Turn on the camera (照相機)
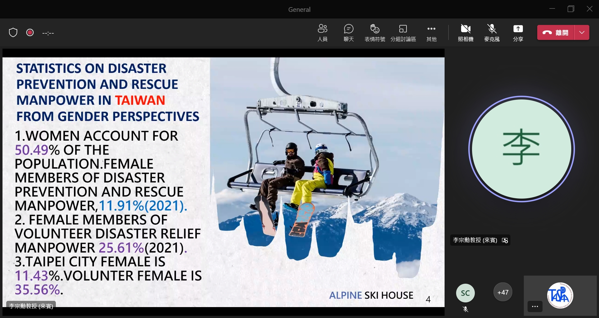 (465, 32)
